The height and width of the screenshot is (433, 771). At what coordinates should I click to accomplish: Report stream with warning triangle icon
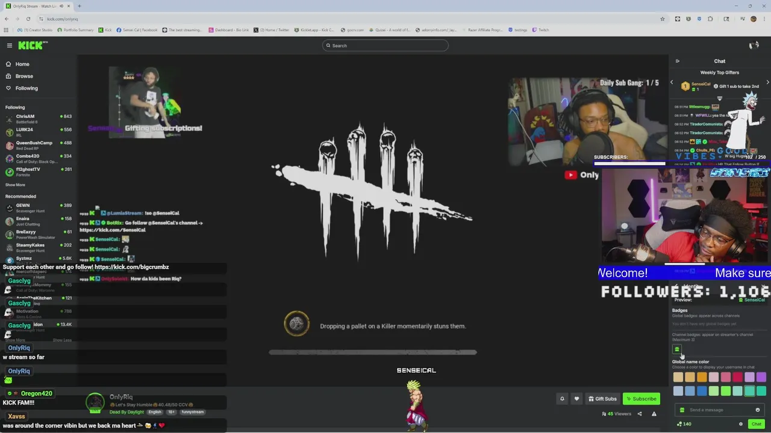(x=654, y=414)
